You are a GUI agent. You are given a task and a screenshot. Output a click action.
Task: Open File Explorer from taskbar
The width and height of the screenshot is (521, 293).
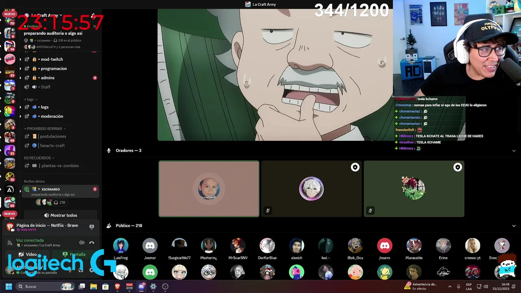pos(94,286)
